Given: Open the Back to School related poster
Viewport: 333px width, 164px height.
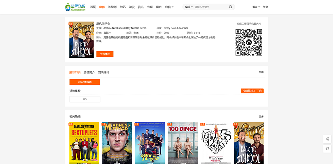Looking at the screenshot, I should pyautogui.click(x=249, y=143).
